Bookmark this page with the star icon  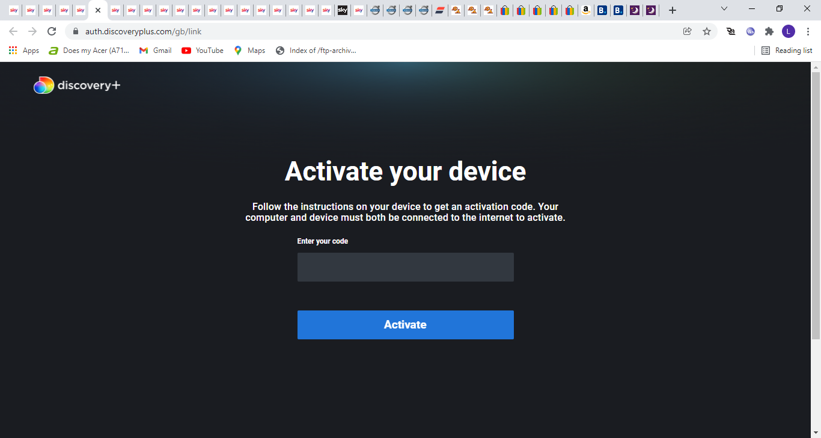click(x=707, y=31)
